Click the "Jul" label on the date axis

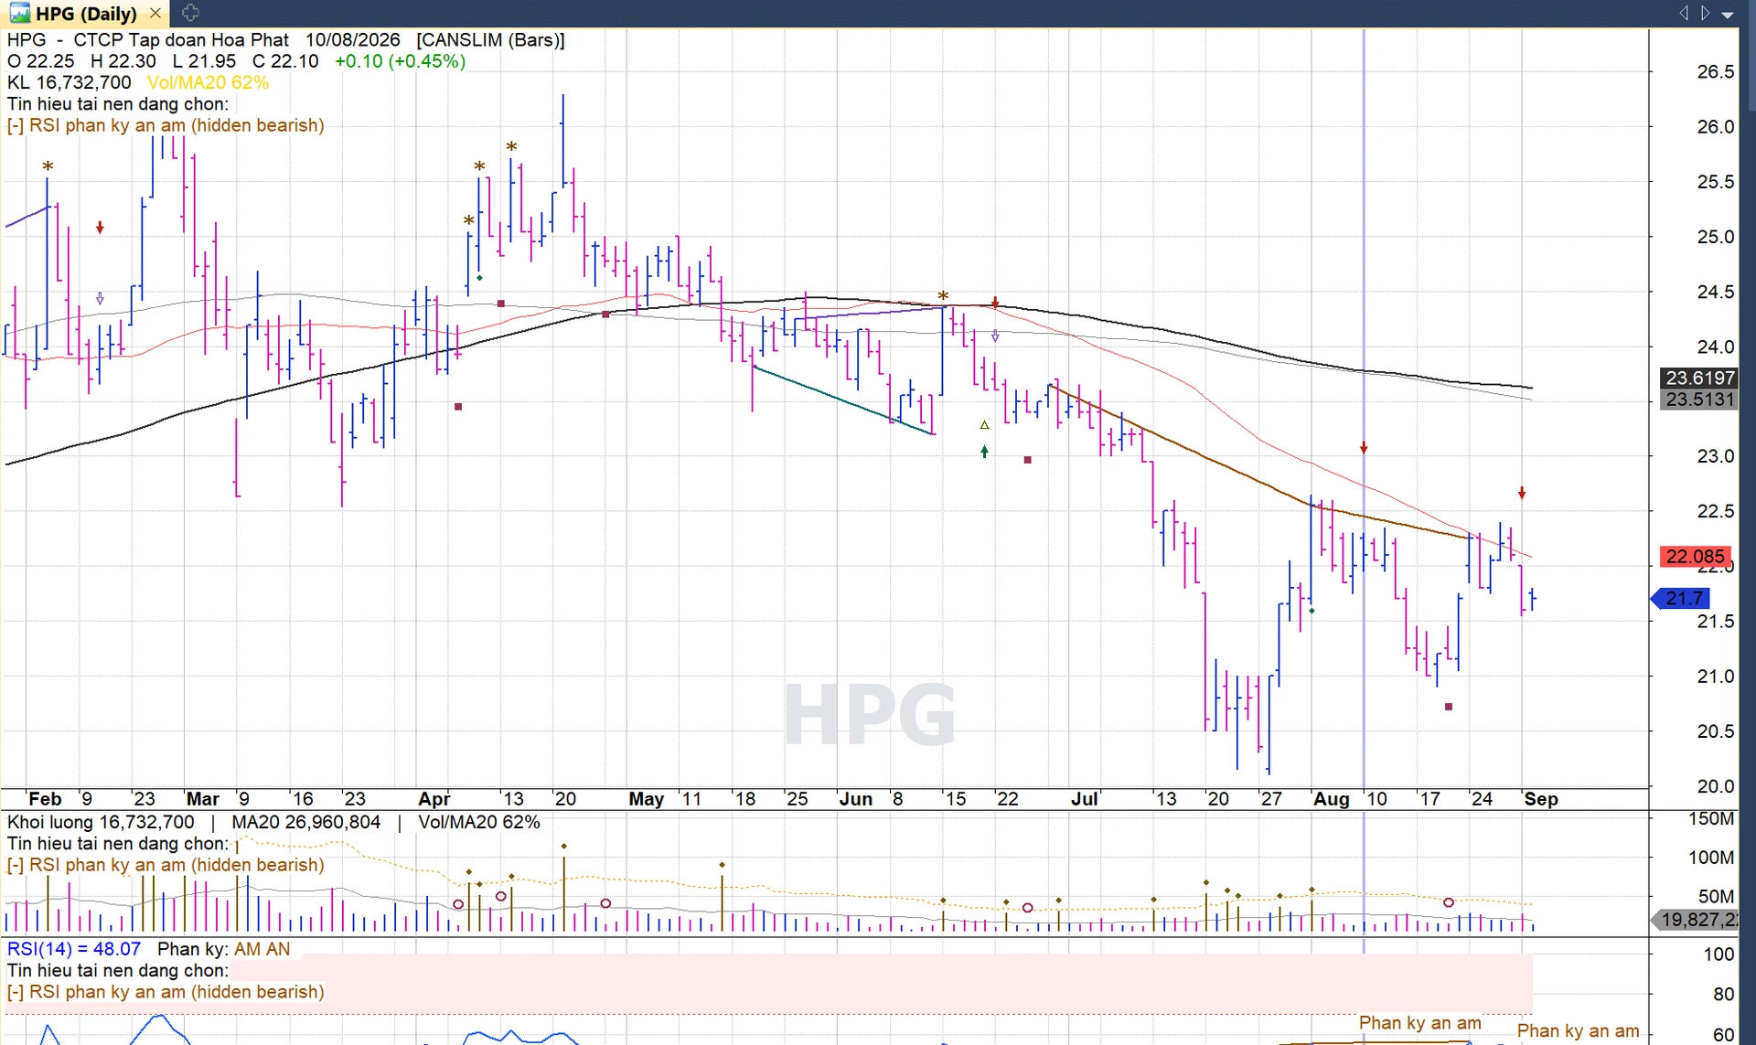tap(1084, 799)
